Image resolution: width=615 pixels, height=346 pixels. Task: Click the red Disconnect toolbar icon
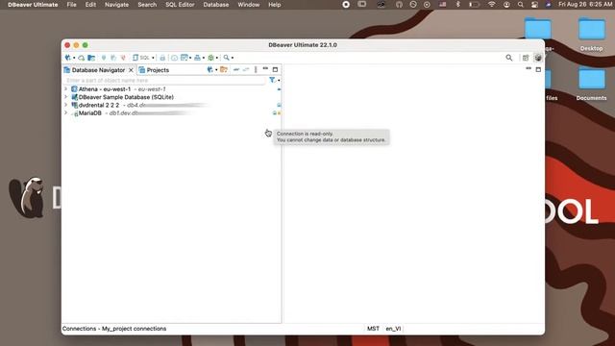point(123,58)
